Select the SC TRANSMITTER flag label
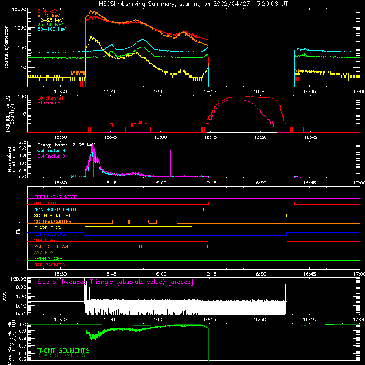 (x=53, y=221)
